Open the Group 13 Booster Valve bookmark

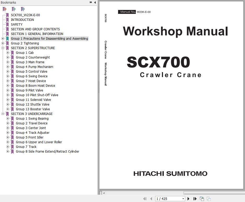(x=33, y=109)
